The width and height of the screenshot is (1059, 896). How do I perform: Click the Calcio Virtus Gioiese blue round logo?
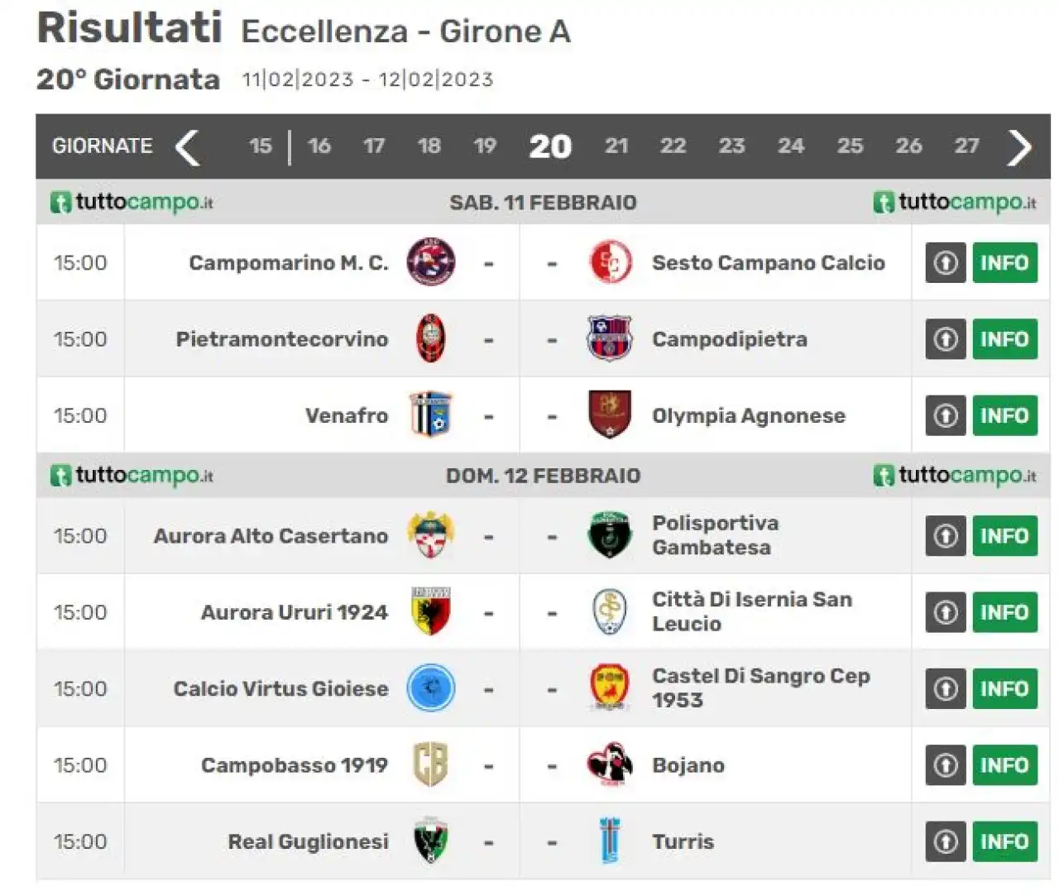click(431, 688)
